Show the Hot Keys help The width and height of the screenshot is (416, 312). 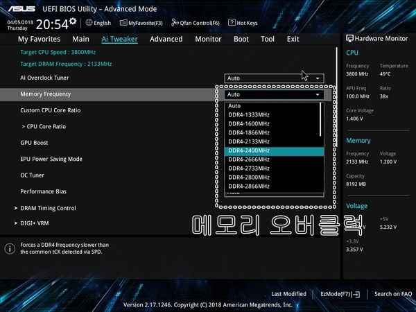pos(243,23)
